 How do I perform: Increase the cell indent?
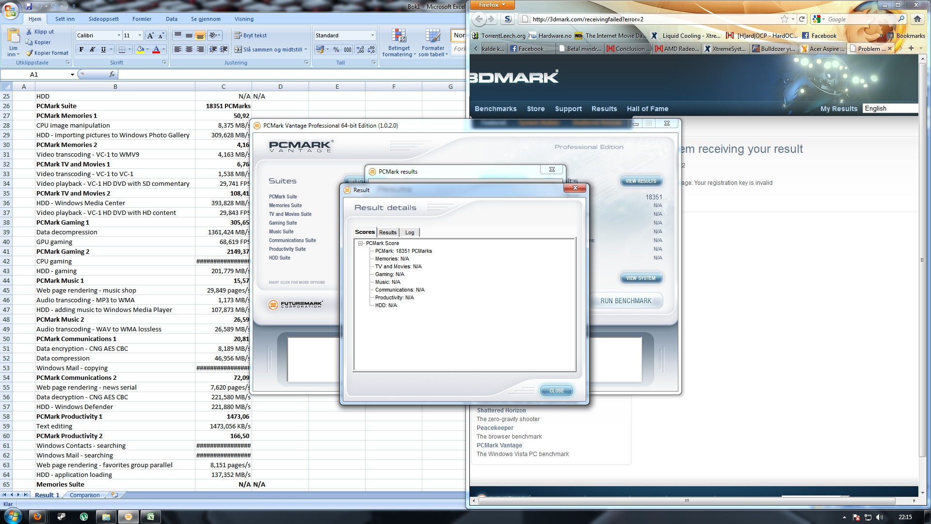click(x=224, y=49)
